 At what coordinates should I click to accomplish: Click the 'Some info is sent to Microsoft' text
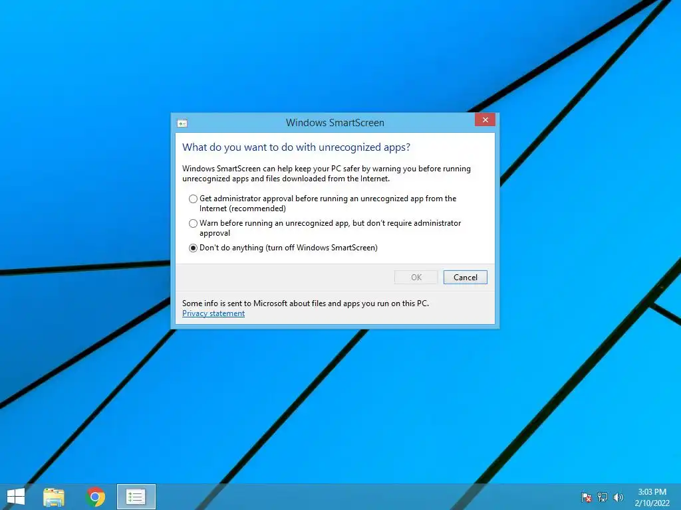[305, 303]
